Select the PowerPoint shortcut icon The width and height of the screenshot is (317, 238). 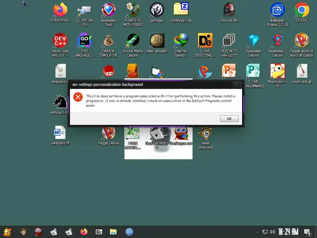click(229, 71)
